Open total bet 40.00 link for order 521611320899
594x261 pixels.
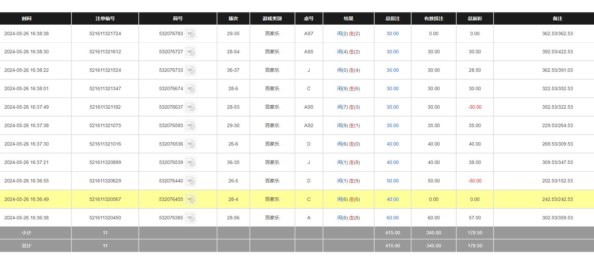coord(393,162)
